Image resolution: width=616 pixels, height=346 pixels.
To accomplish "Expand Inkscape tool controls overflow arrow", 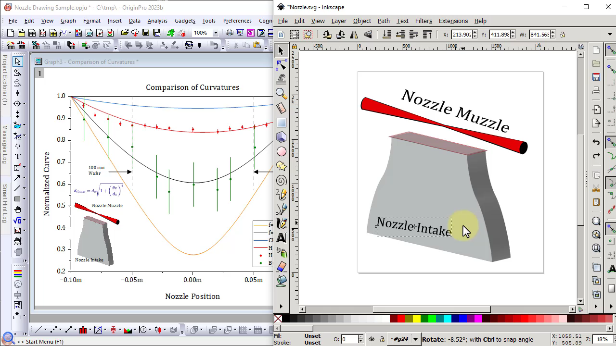I will pyautogui.click(x=611, y=35).
